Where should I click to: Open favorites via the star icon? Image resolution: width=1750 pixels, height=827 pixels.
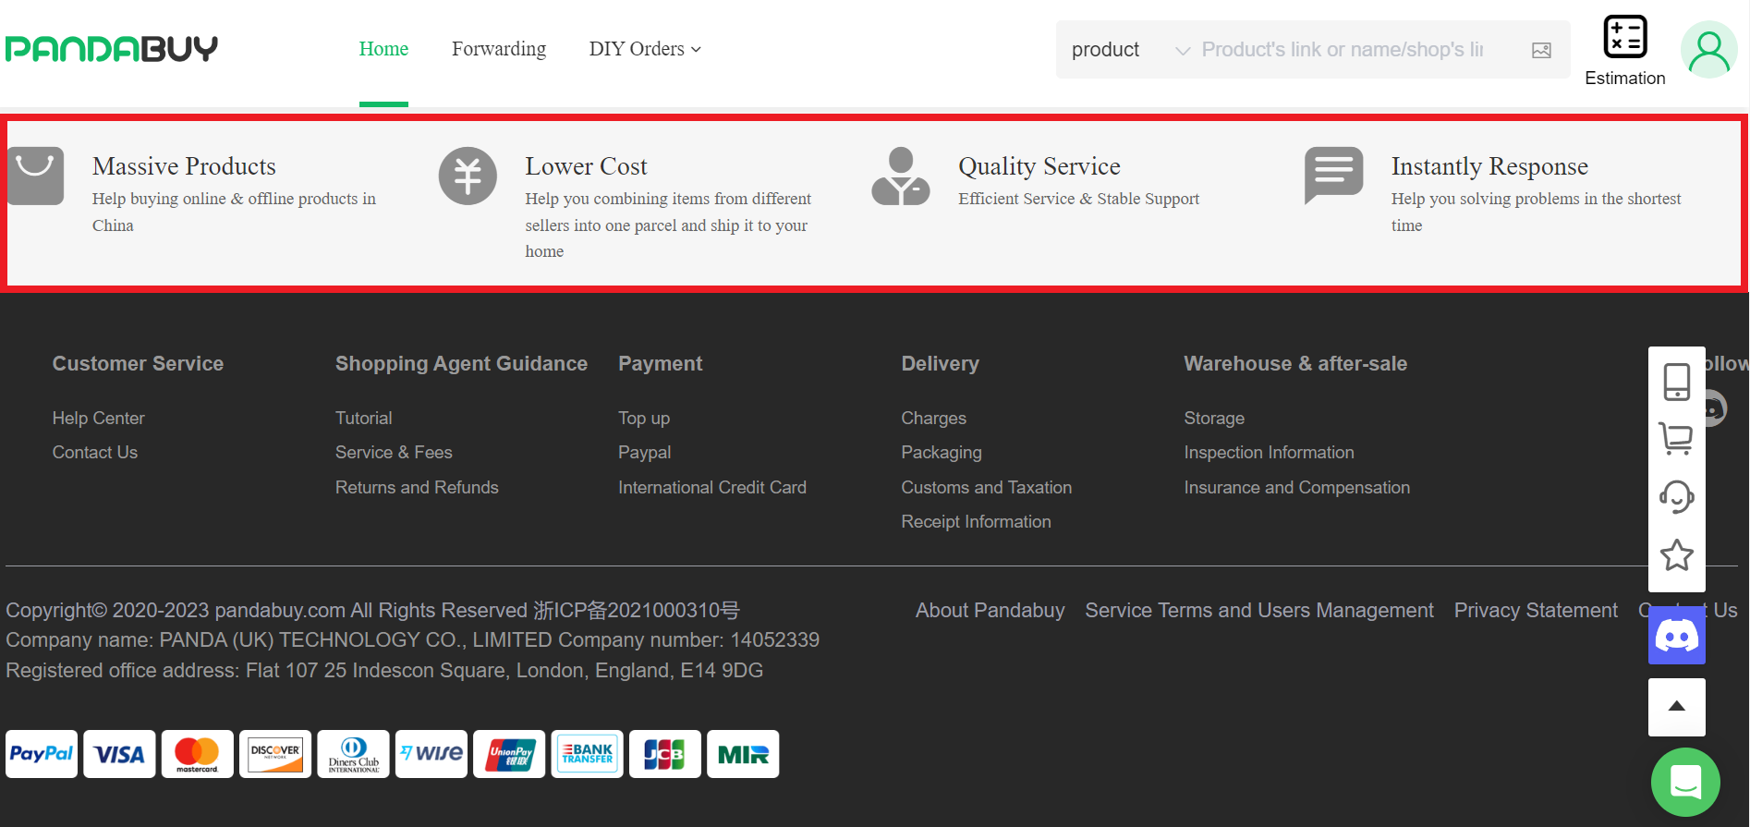(x=1676, y=555)
